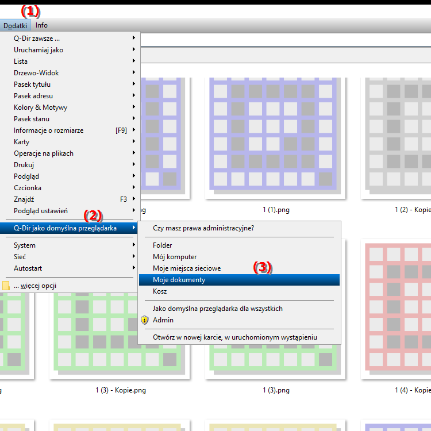
Task: Choose 'Mój komputer' in the submenu
Action: pyautogui.click(x=239, y=257)
